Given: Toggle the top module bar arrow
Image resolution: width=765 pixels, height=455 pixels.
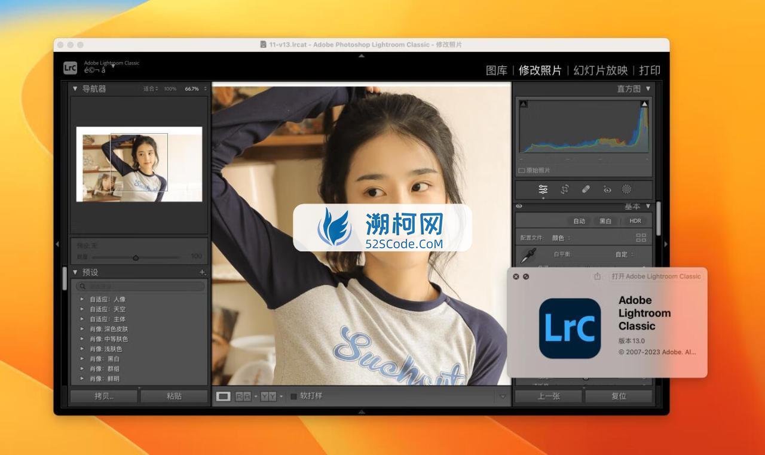Looking at the screenshot, I should [x=361, y=56].
